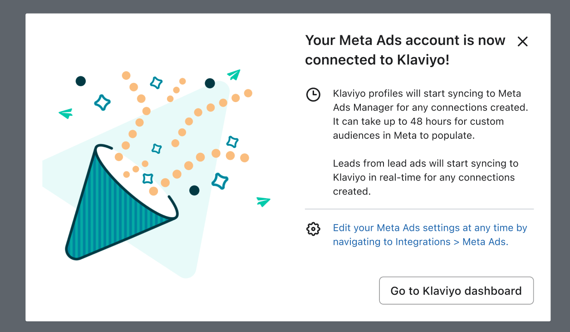570x332 pixels.
Task: Click the topmost green paper plane
Action: (234, 75)
